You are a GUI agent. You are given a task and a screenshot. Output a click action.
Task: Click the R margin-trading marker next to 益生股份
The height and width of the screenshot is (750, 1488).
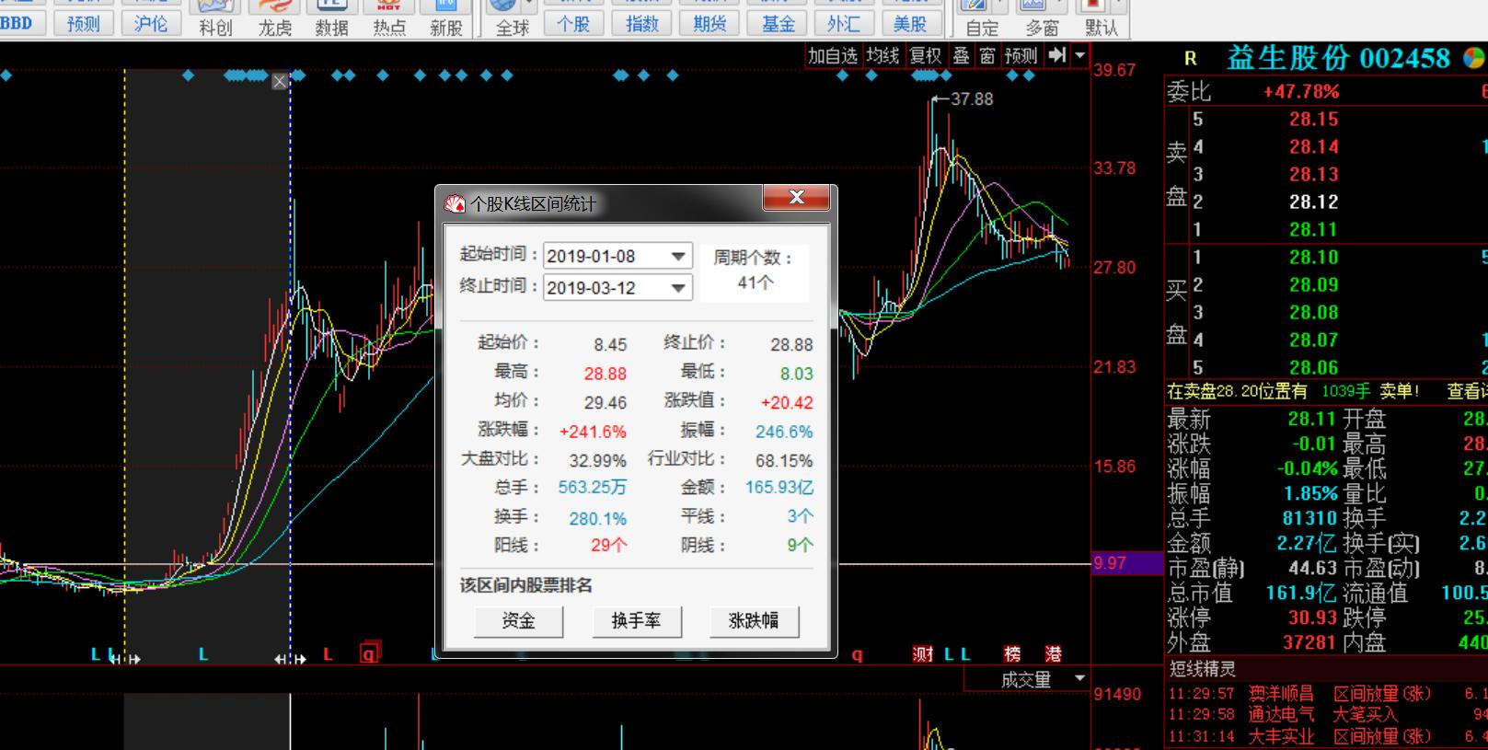pyautogui.click(x=1190, y=59)
